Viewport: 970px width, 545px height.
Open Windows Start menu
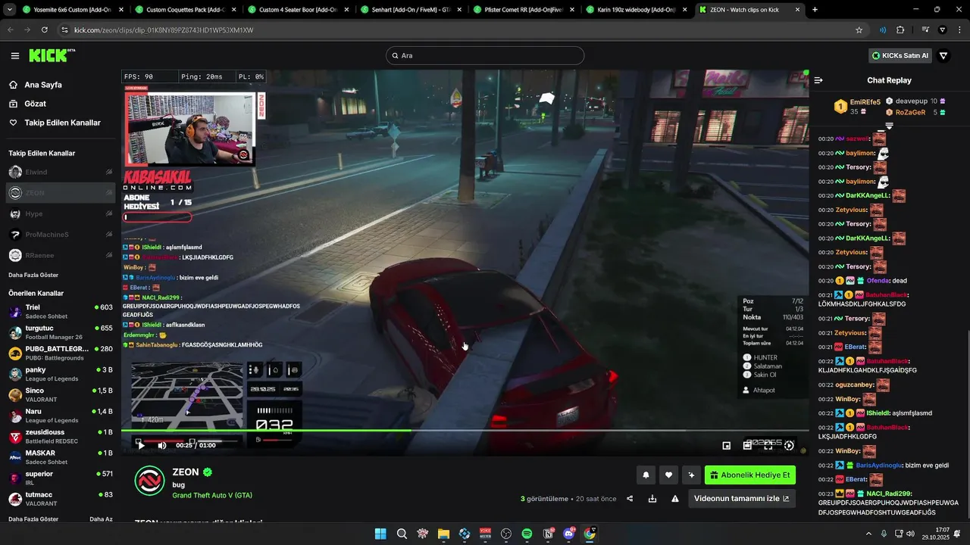[x=380, y=534]
